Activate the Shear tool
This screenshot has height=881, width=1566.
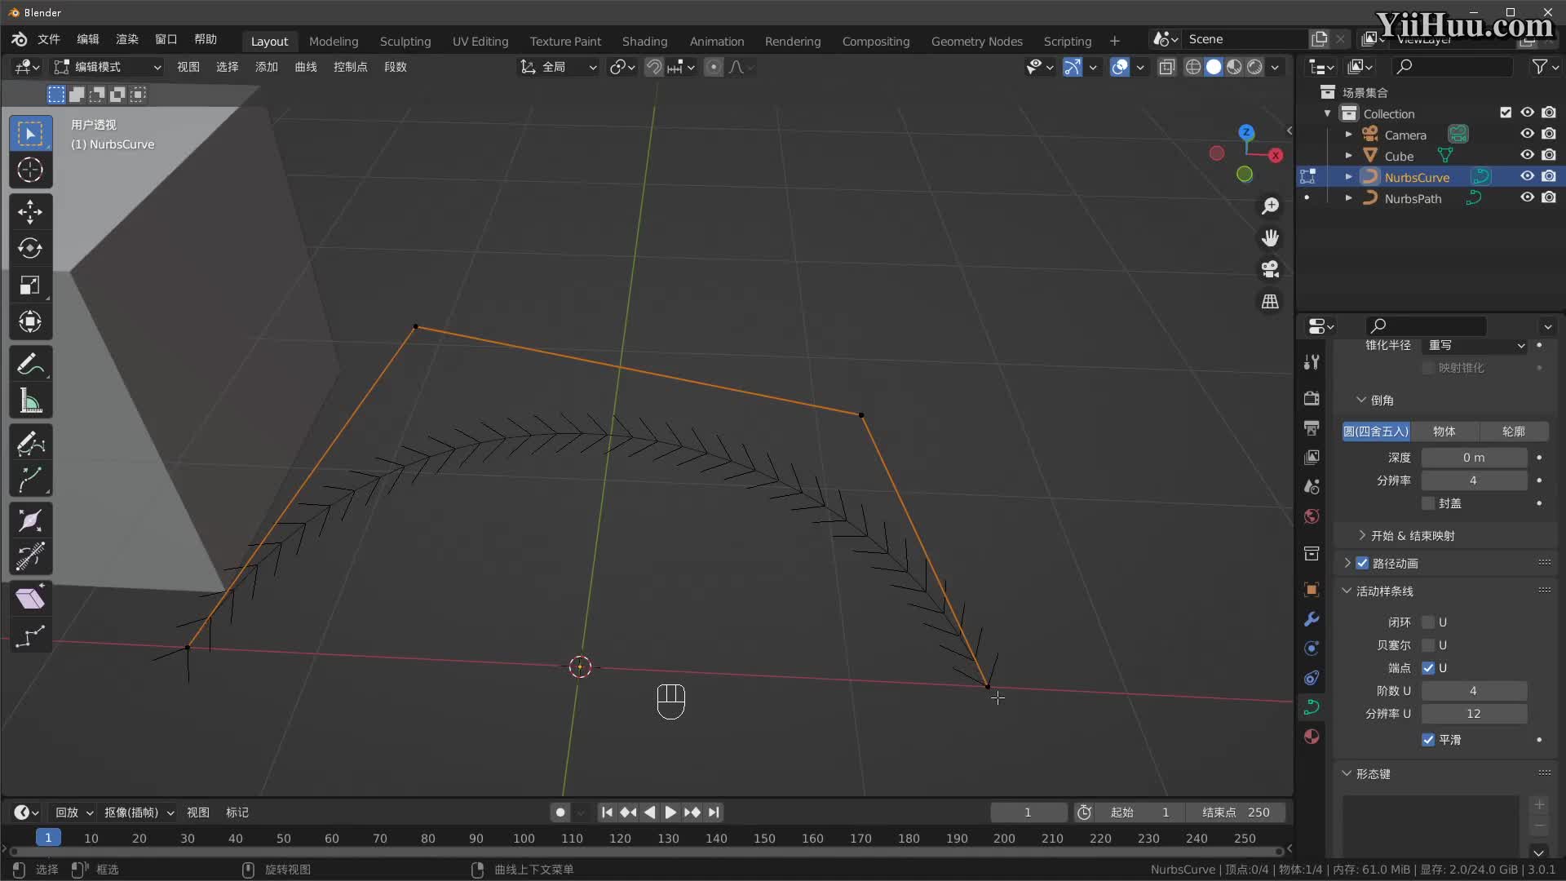pyautogui.click(x=30, y=599)
